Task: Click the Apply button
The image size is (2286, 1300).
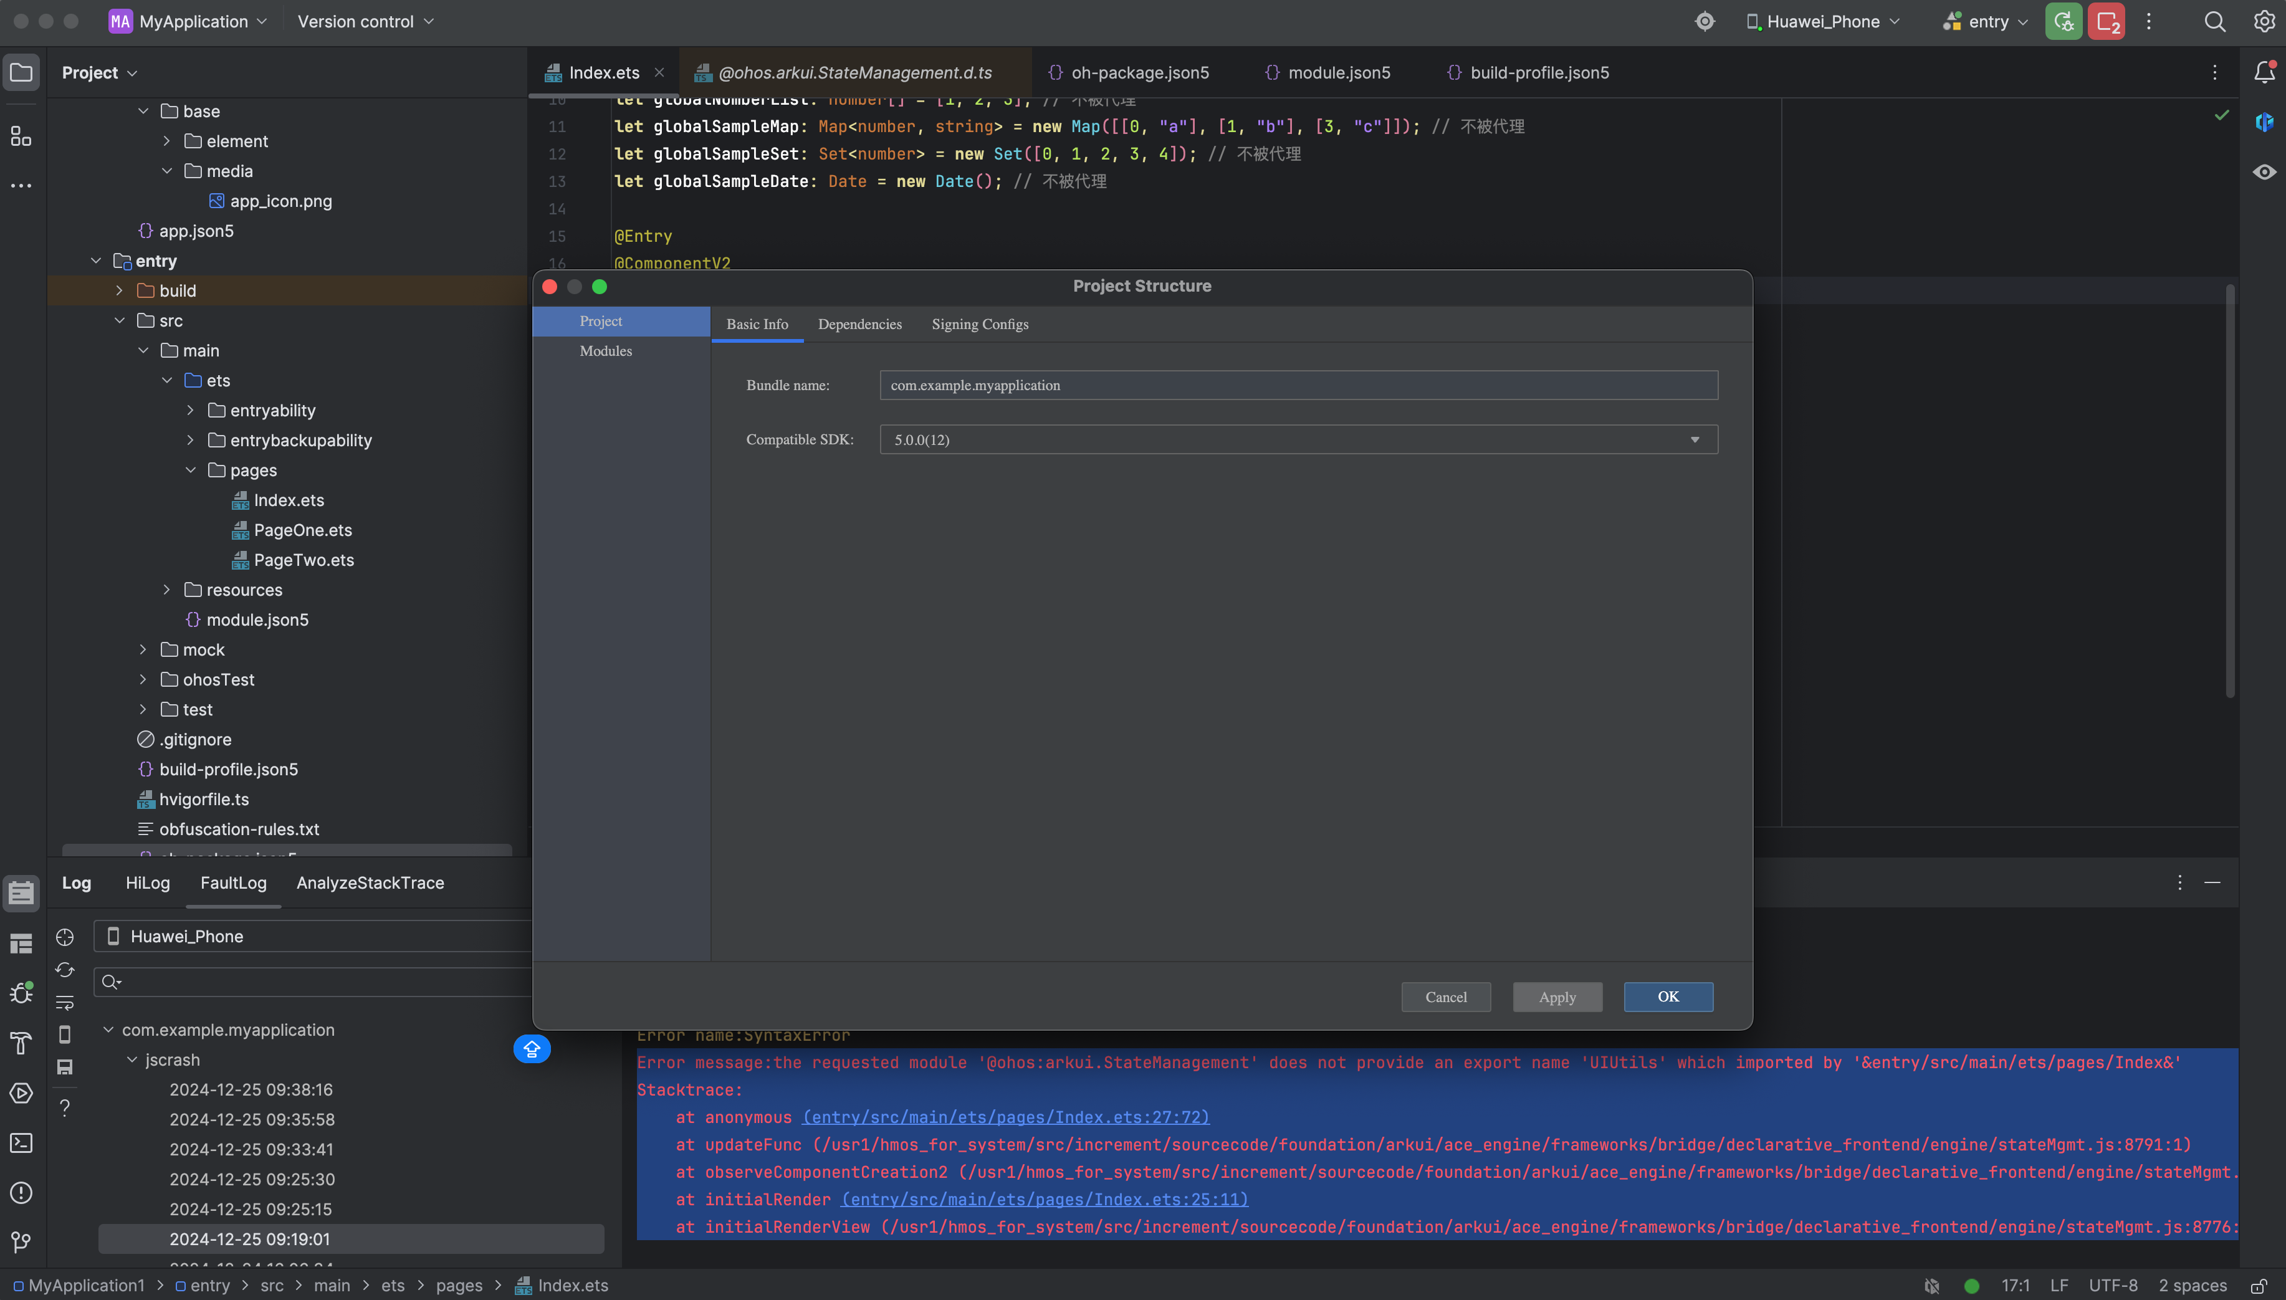Action: pyautogui.click(x=1556, y=997)
